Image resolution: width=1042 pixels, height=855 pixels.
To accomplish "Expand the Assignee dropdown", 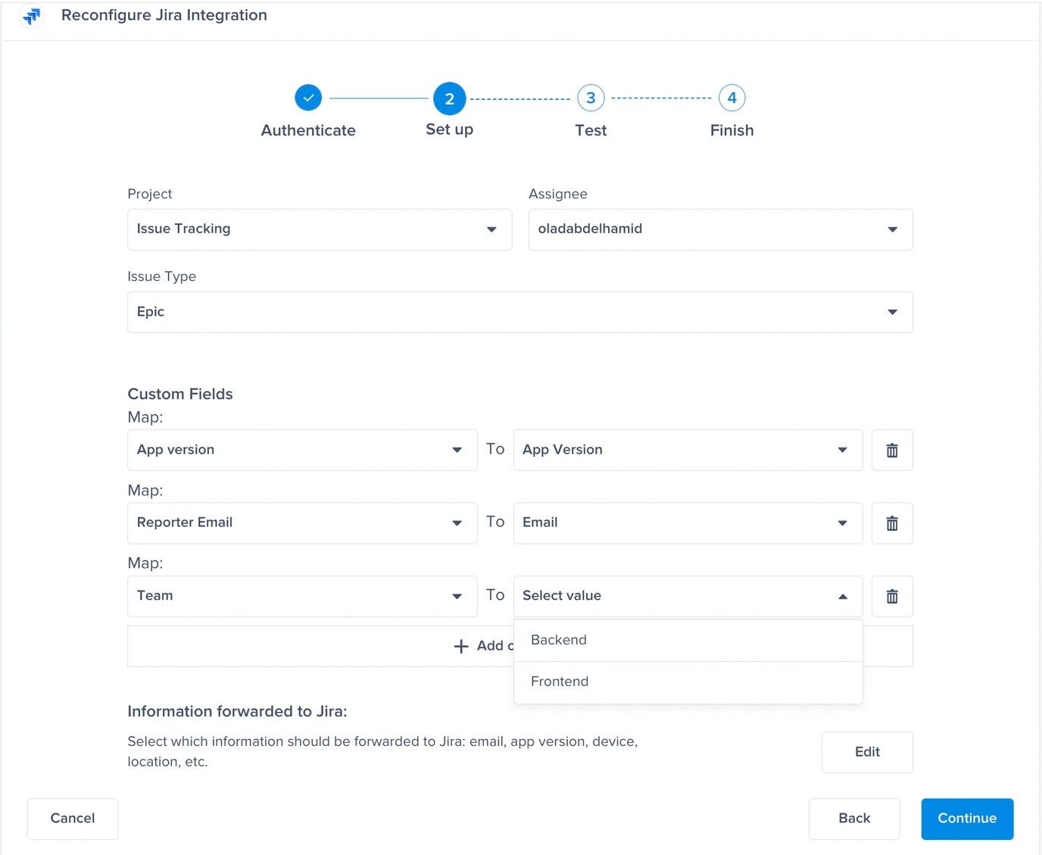I will 720,229.
